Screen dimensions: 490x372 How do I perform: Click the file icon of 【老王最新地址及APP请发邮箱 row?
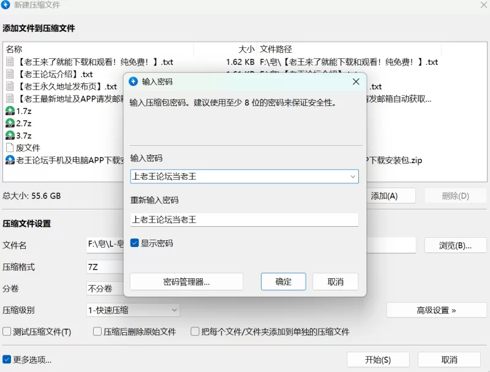pyautogui.click(x=10, y=99)
